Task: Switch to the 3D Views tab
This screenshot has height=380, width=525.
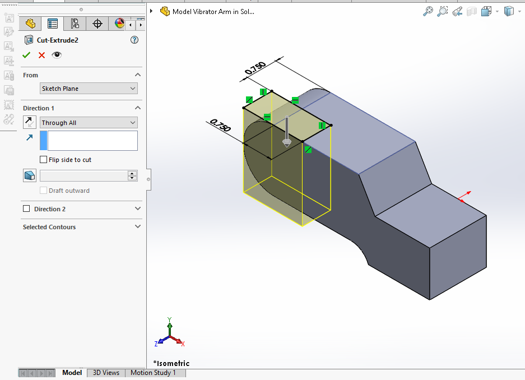Action: 106,373
